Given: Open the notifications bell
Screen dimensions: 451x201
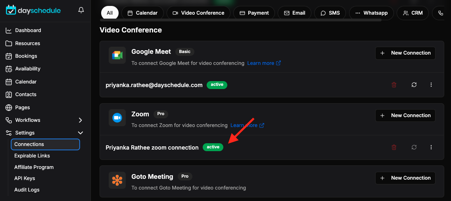Looking at the screenshot, I should (81, 10).
